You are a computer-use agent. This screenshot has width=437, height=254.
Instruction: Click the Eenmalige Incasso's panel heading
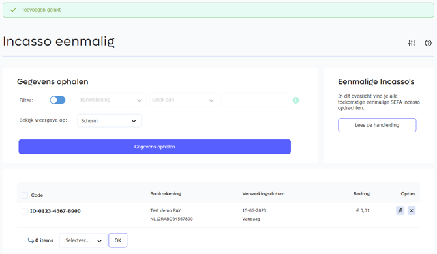click(x=376, y=81)
